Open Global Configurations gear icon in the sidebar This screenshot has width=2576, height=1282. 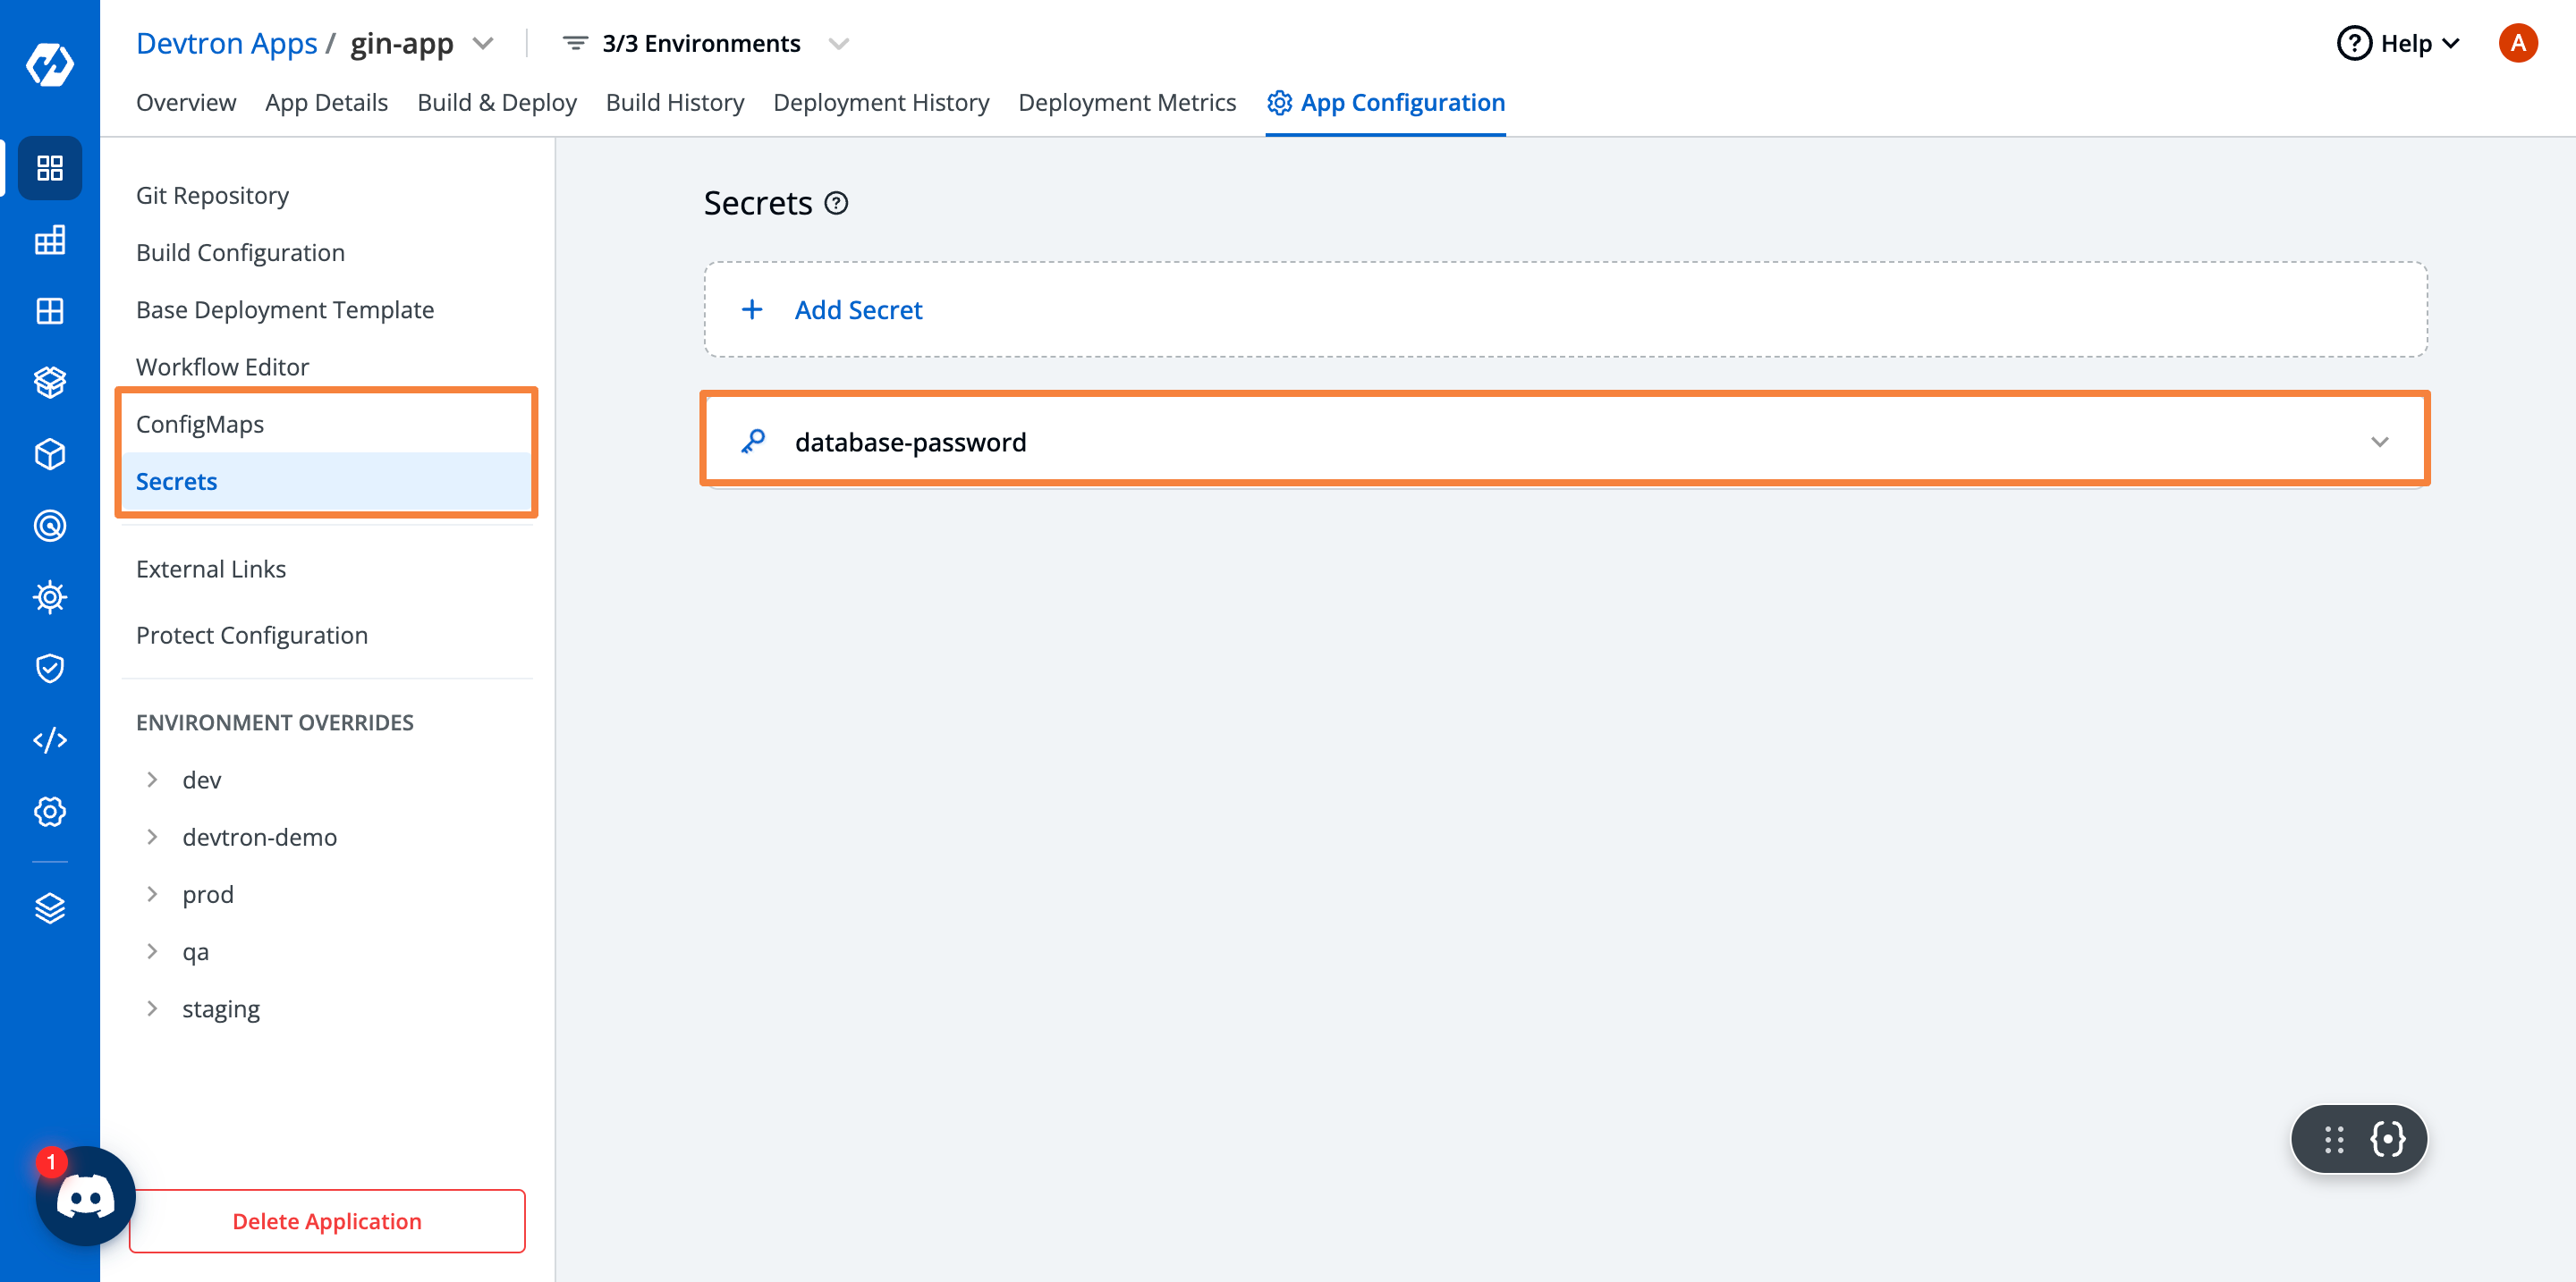tap(50, 812)
